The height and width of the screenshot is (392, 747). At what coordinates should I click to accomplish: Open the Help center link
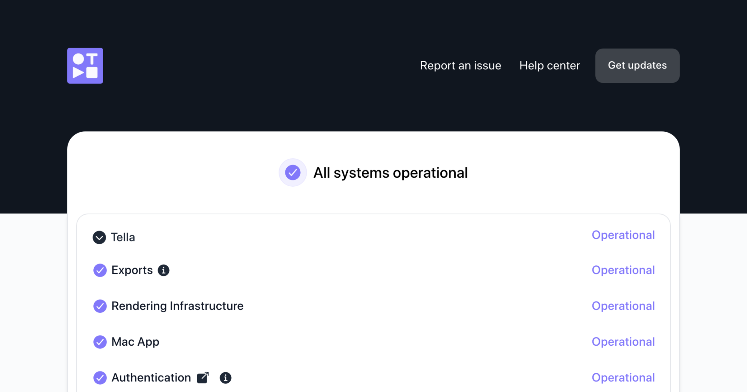click(549, 66)
